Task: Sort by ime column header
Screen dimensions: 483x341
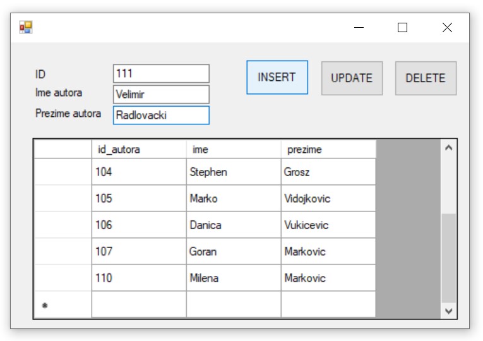Action: tap(234, 150)
